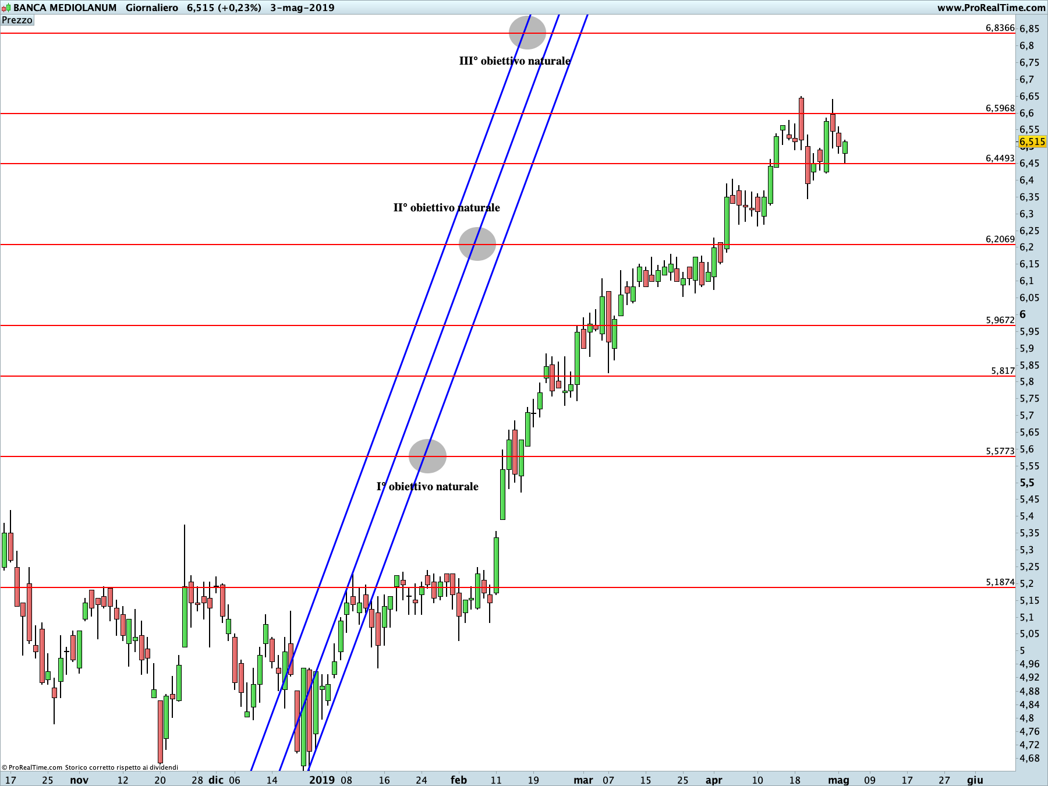This screenshot has height=786, width=1048.
Task: Click the ProRealTime.com copyright notice
Action: [90, 767]
